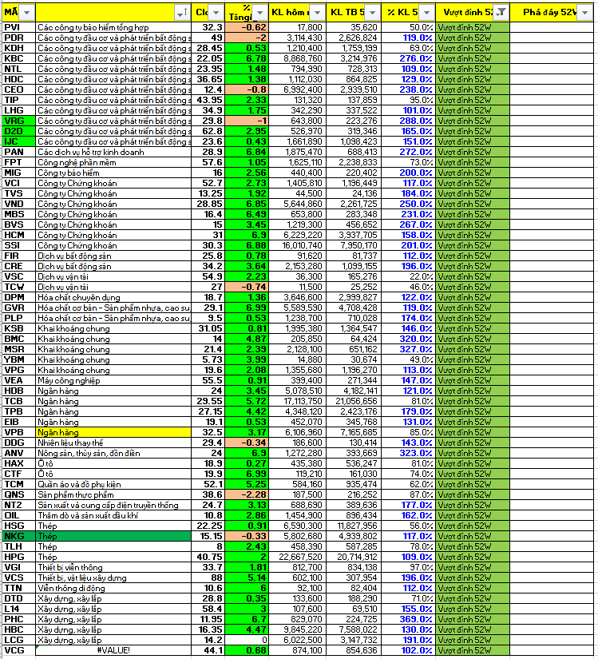The width and height of the screenshot is (598, 659).
Task: Expand the Close price column filter
Action: coord(216,12)
